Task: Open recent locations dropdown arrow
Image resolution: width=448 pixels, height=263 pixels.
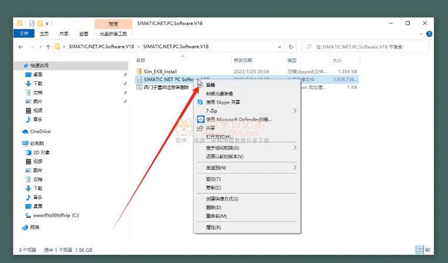Action: tap(41, 47)
